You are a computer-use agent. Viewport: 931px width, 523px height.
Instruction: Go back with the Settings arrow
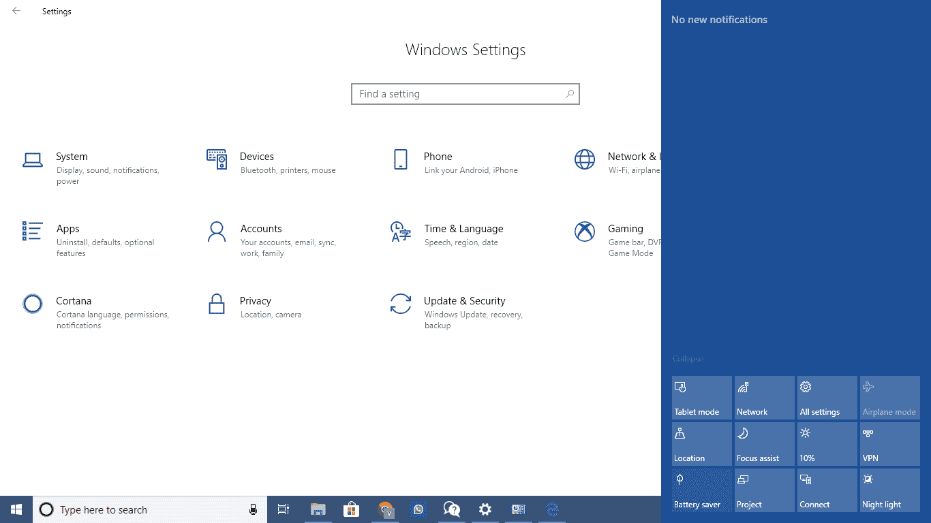coord(16,11)
